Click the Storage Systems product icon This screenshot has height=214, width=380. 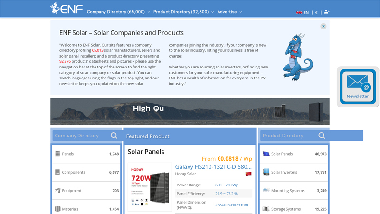pos(266,209)
